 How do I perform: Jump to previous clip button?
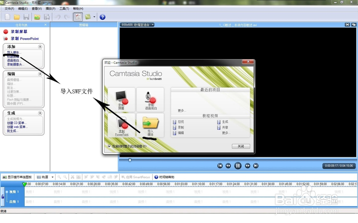220,166
